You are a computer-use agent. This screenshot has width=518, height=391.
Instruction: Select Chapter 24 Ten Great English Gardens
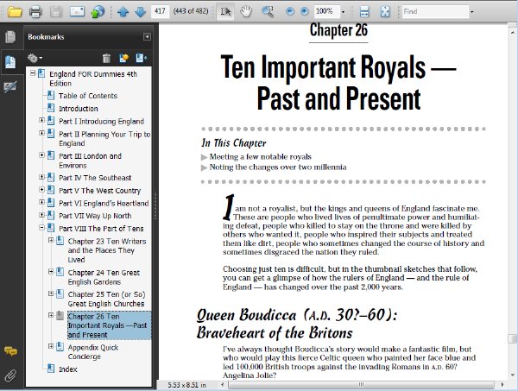(104, 277)
